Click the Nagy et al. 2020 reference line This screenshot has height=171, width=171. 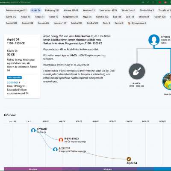coord(66,65)
